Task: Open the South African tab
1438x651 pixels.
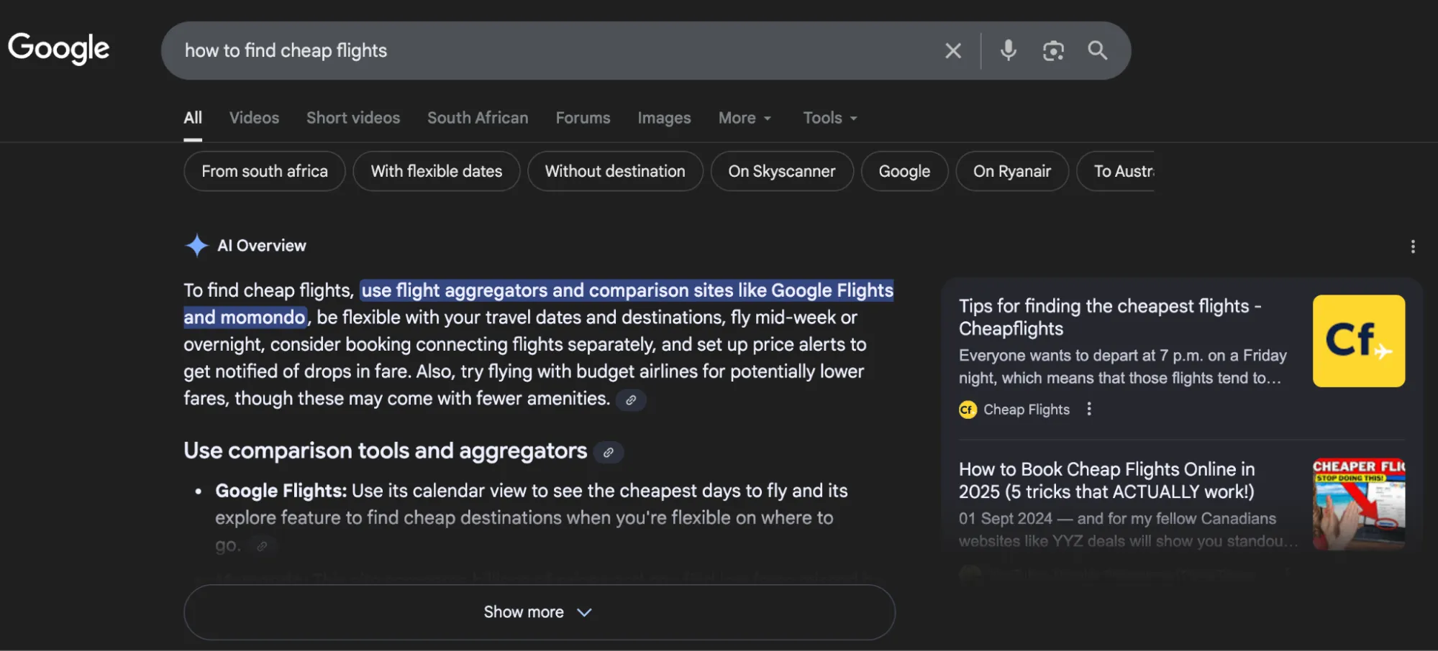Action: [x=478, y=118]
